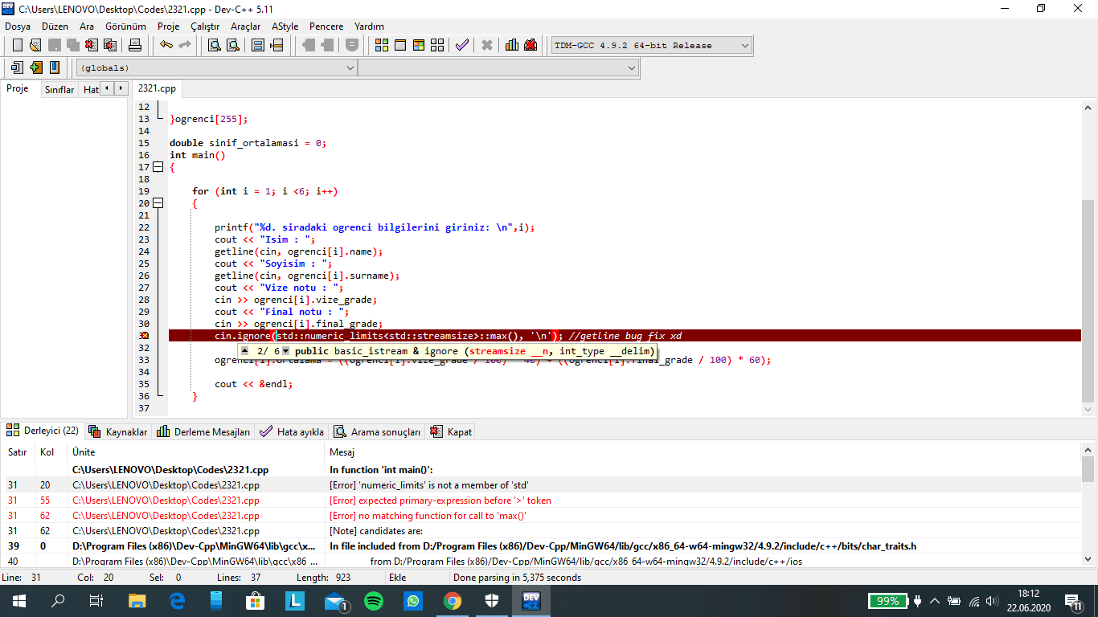The height and width of the screenshot is (617, 1098).
Task: Open the Çalıştır menu
Action: click(205, 27)
